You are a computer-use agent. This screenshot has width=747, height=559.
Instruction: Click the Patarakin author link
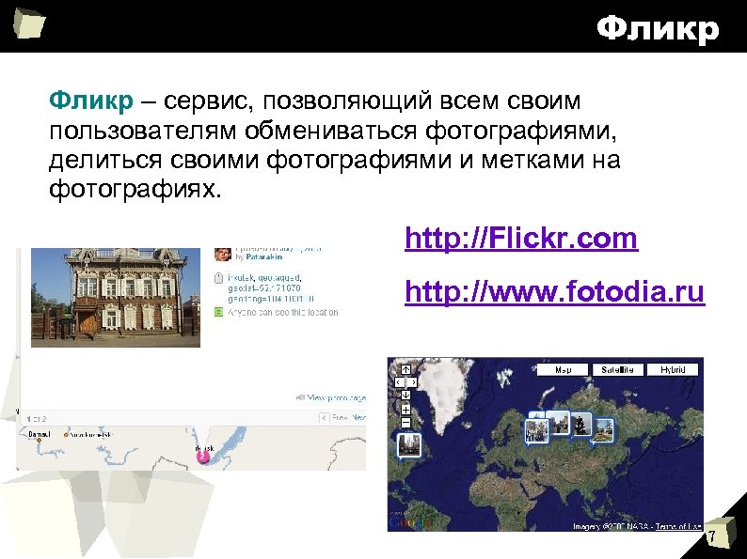coord(264,256)
